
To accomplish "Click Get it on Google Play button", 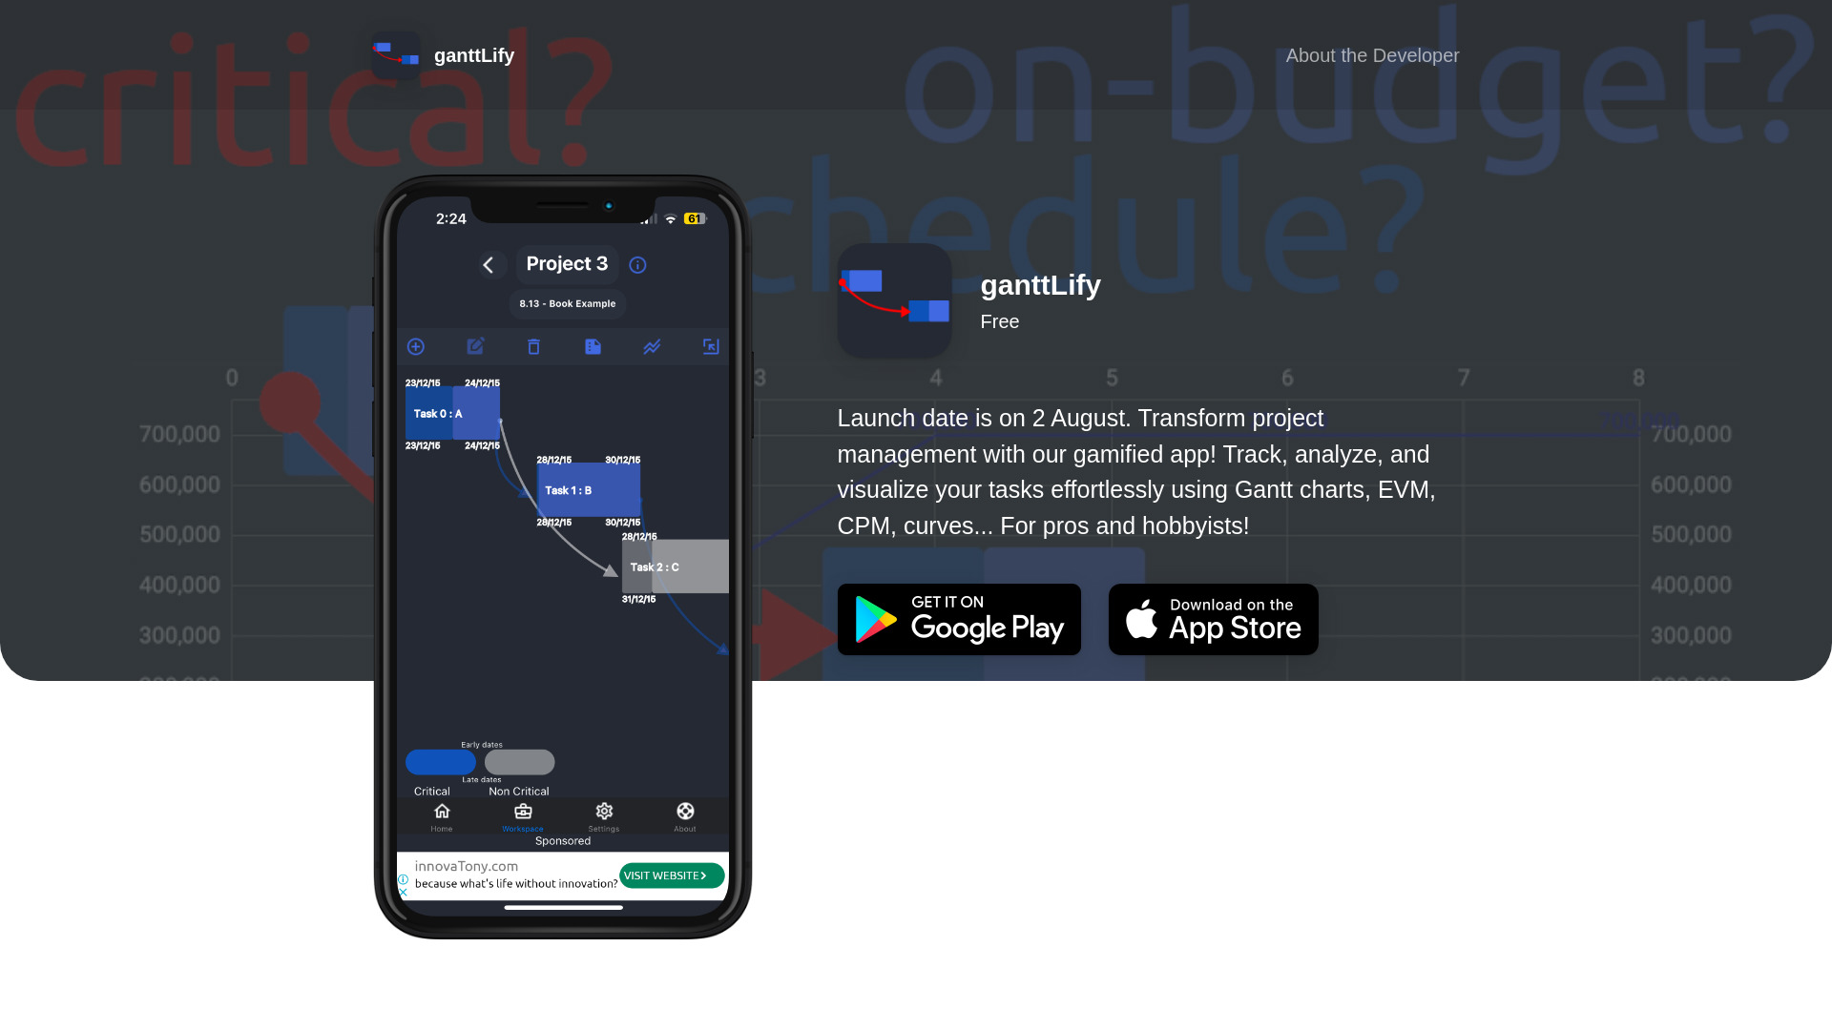I will [x=959, y=619].
